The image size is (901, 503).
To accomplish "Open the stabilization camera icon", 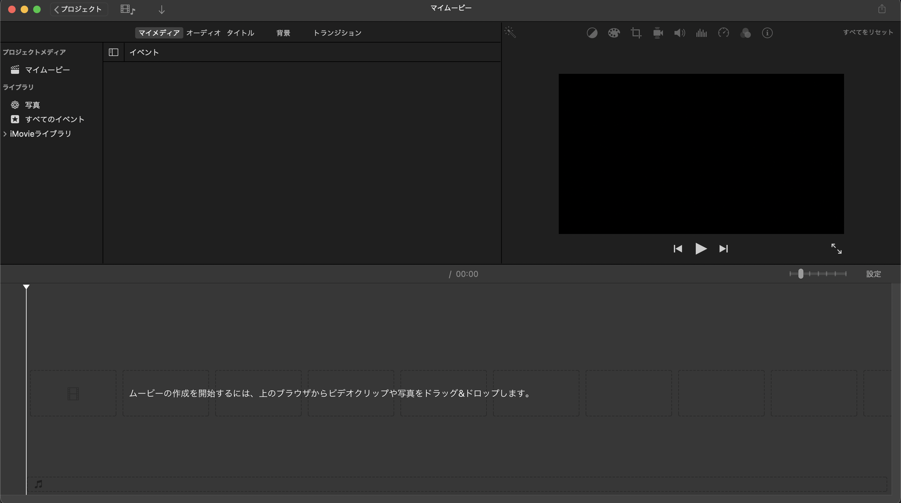I will (658, 33).
